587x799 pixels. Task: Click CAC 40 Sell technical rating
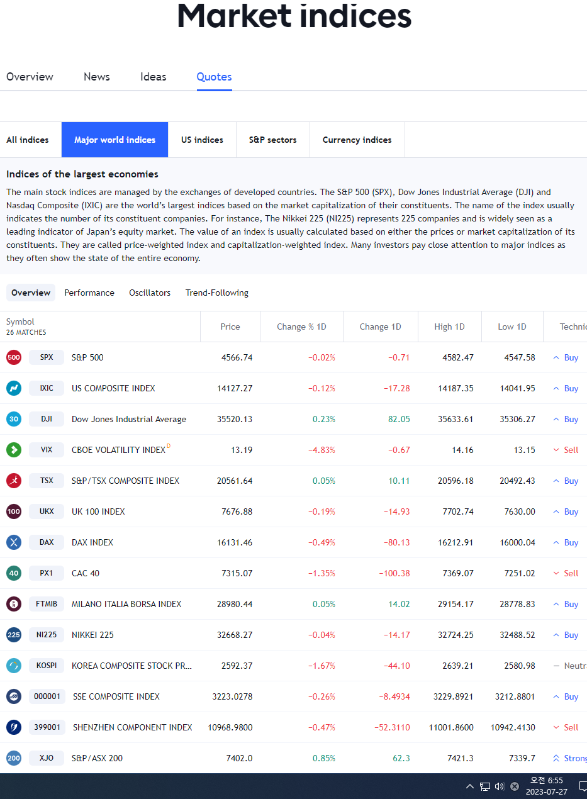point(566,573)
